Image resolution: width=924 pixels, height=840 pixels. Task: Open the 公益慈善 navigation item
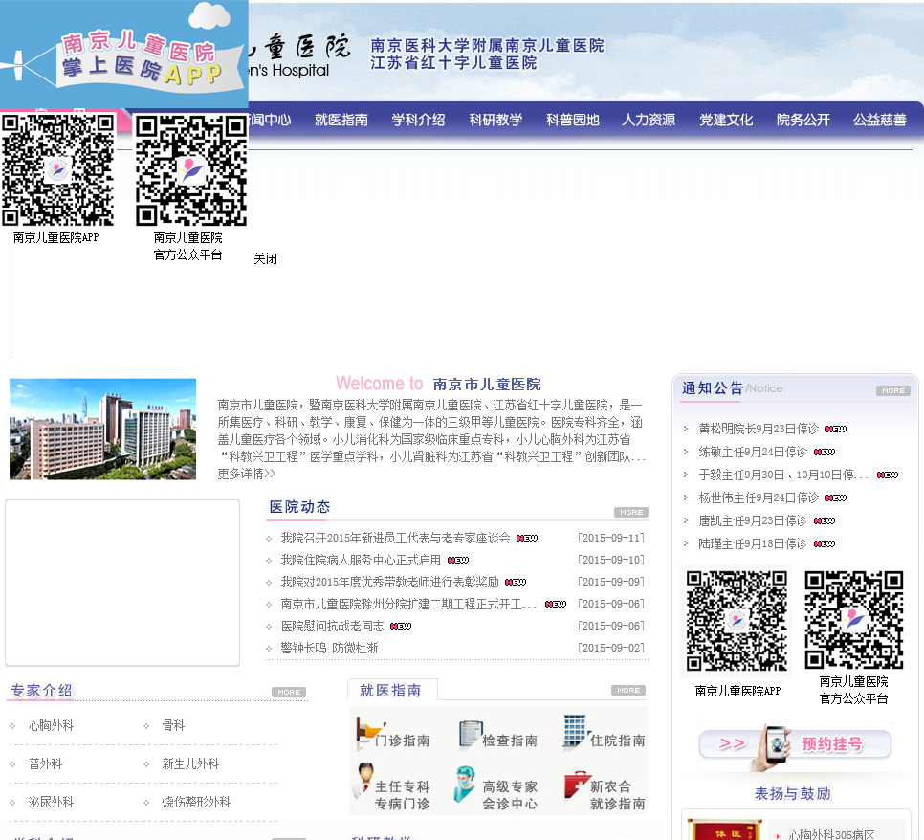tap(880, 120)
